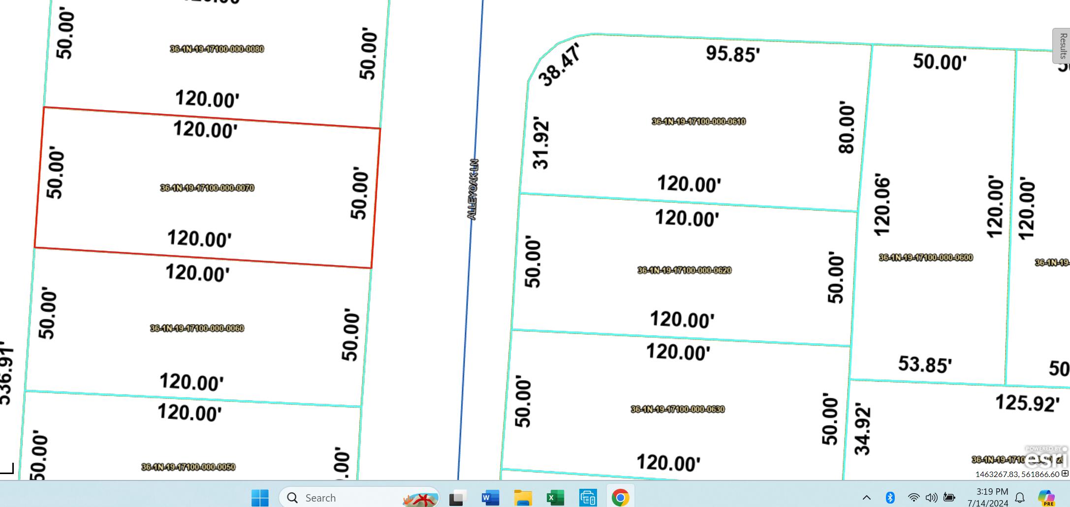Switch to the Google Chrome taskbar icon
This screenshot has height=507, width=1070.
click(620, 498)
